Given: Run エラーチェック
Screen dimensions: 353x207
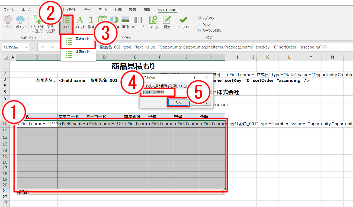Looking at the screenshot, I should click(184, 22).
